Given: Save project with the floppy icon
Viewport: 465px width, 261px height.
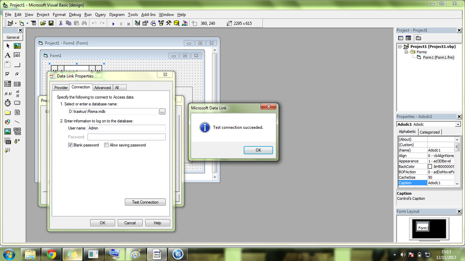Looking at the screenshot, I should (x=51, y=23).
